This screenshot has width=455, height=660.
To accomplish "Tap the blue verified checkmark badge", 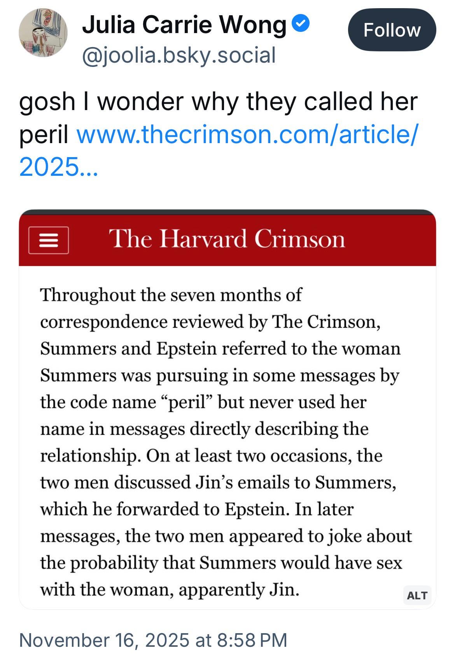I will [x=301, y=24].
